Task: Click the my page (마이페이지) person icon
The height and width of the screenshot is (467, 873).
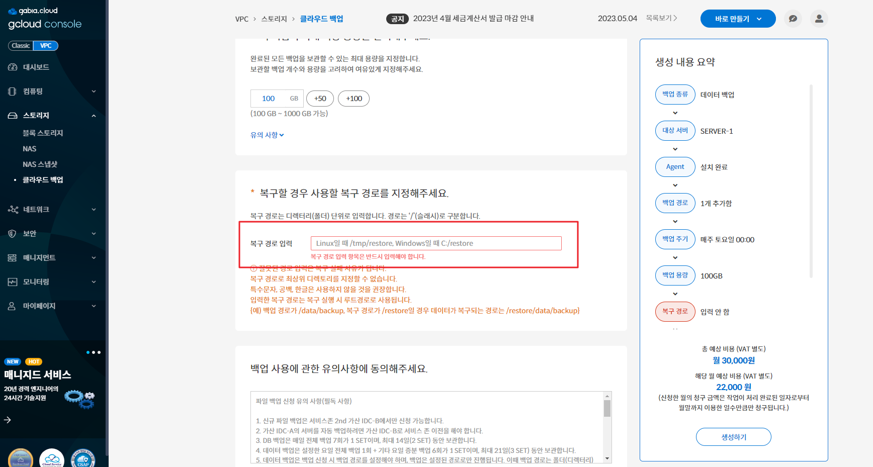Action: (13, 306)
